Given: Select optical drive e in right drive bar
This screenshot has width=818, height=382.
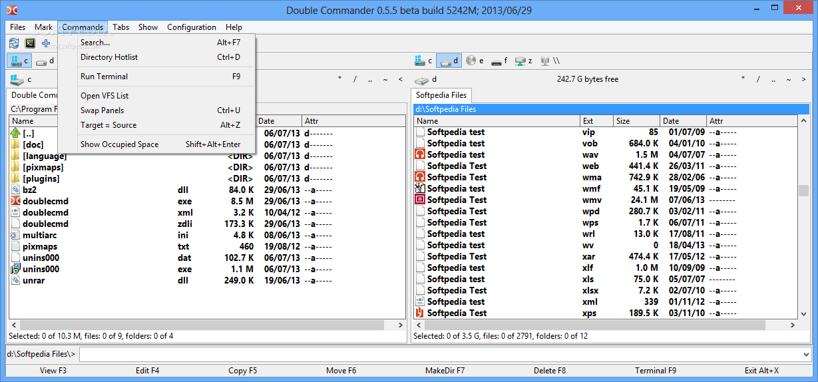Looking at the screenshot, I should pyautogui.click(x=475, y=61).
